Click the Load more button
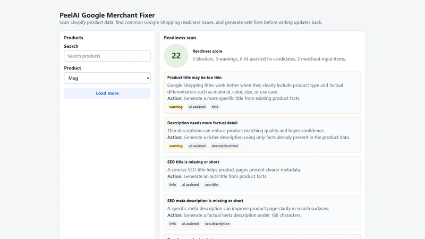The image size is (425, 239). pos(107,93)
